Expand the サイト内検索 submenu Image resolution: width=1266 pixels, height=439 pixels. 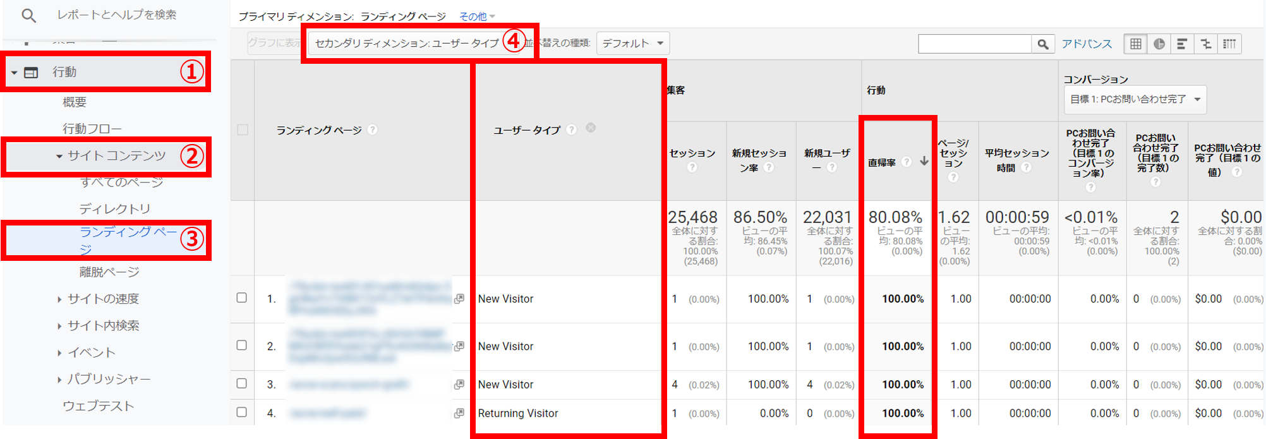pos(59,326)
